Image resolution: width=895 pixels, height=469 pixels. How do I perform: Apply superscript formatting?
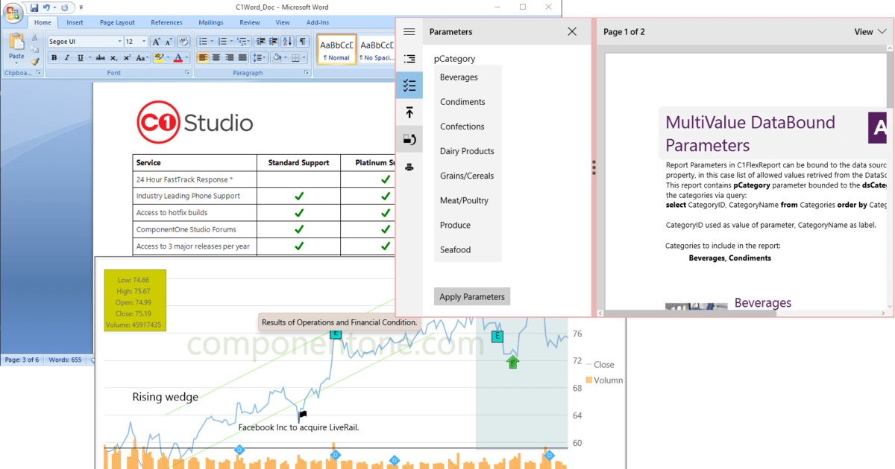(127, 57)
